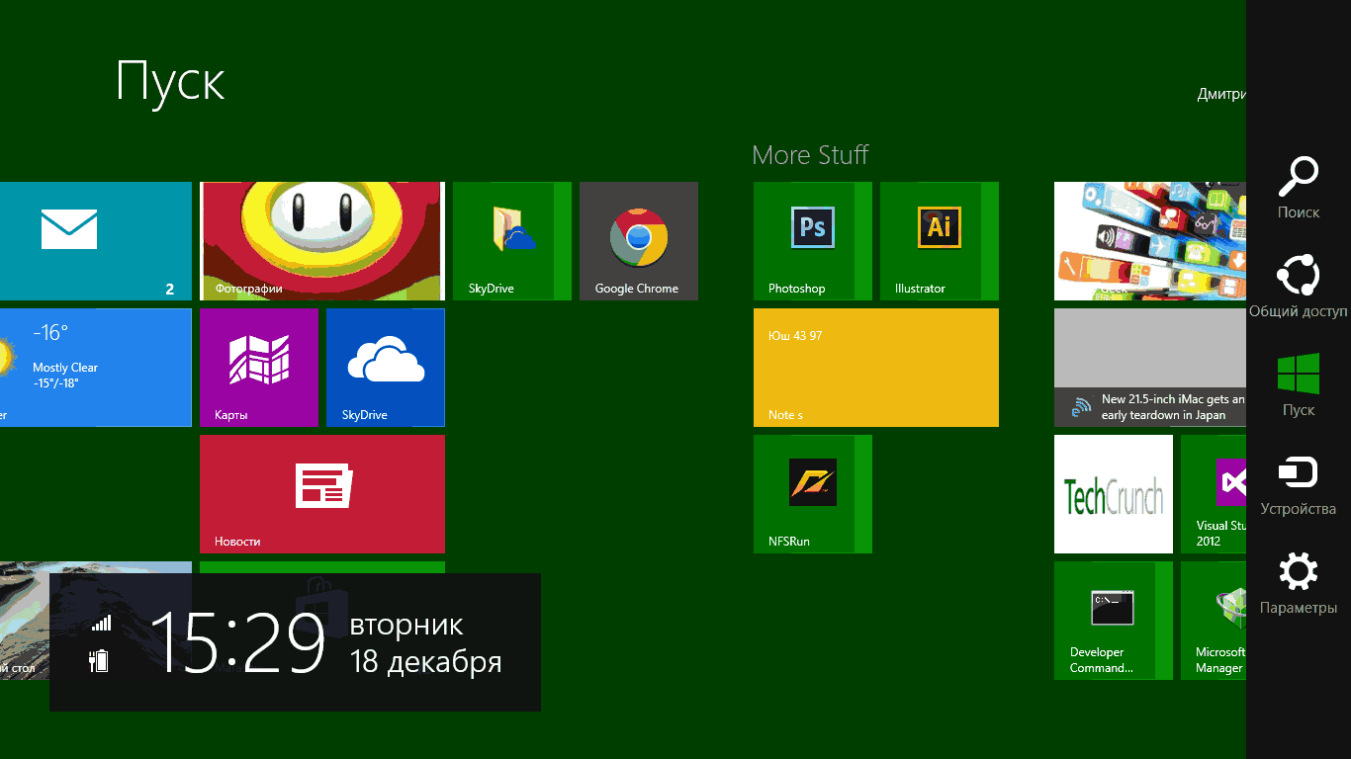
Task: Open the Weather tile showing -16°
Action: [x=96, y=368]
